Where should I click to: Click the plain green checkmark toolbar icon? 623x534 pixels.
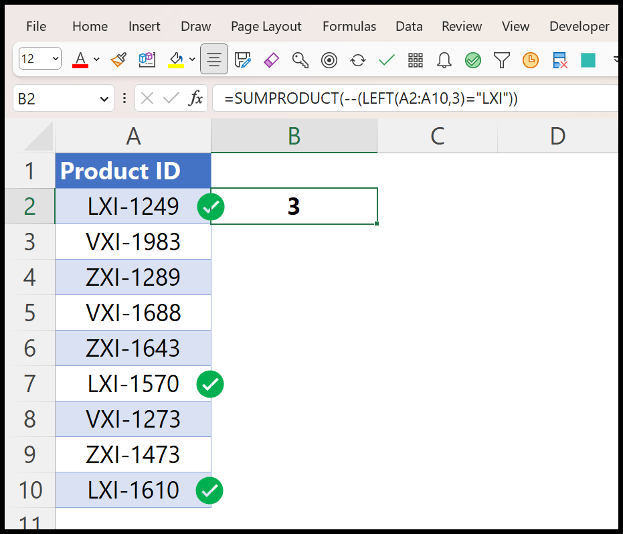[x=387, y=60]
